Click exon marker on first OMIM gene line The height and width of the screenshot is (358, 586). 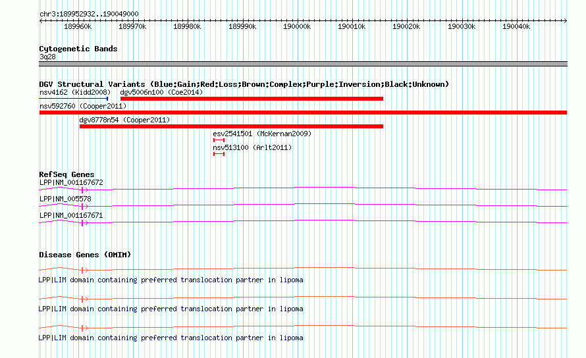pos(82,270)
